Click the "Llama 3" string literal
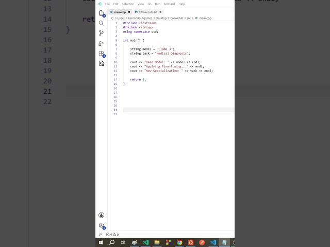 click(x=164, y=49)
